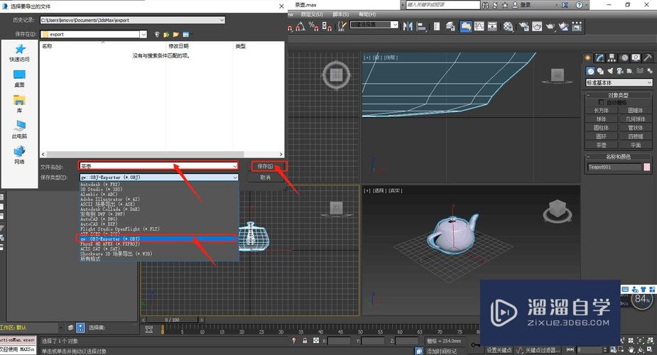Enable the 自动栅格 checkbox
Viewport: 657px width, 355px height.
coord(602,102)
